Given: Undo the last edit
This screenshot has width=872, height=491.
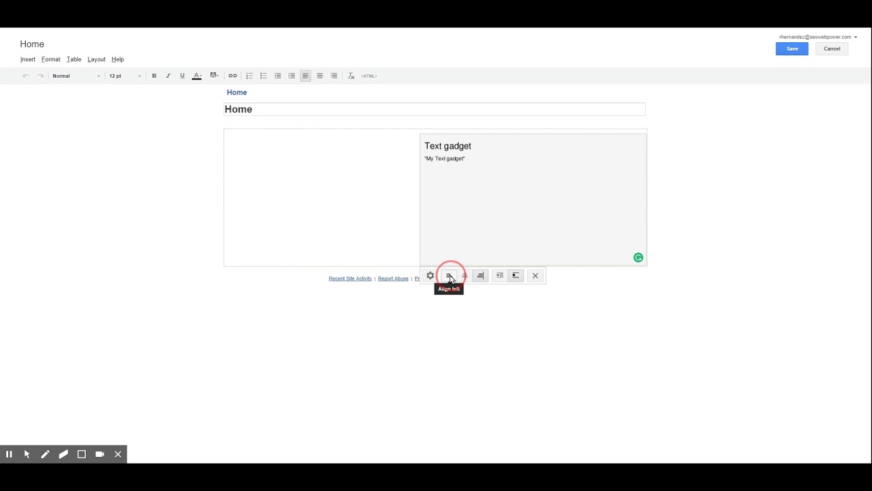Looking at the screenshot, I should tap(26, 76).
